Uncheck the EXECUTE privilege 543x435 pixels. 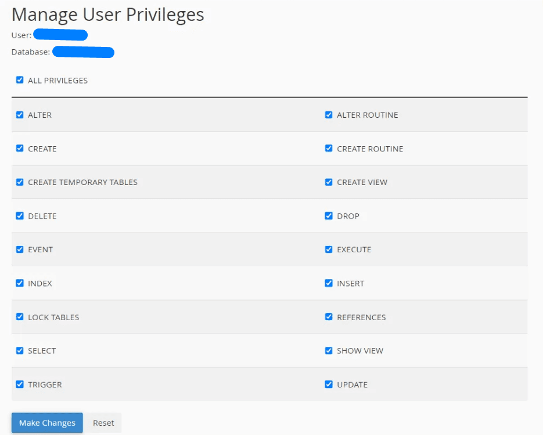(329, 249)
